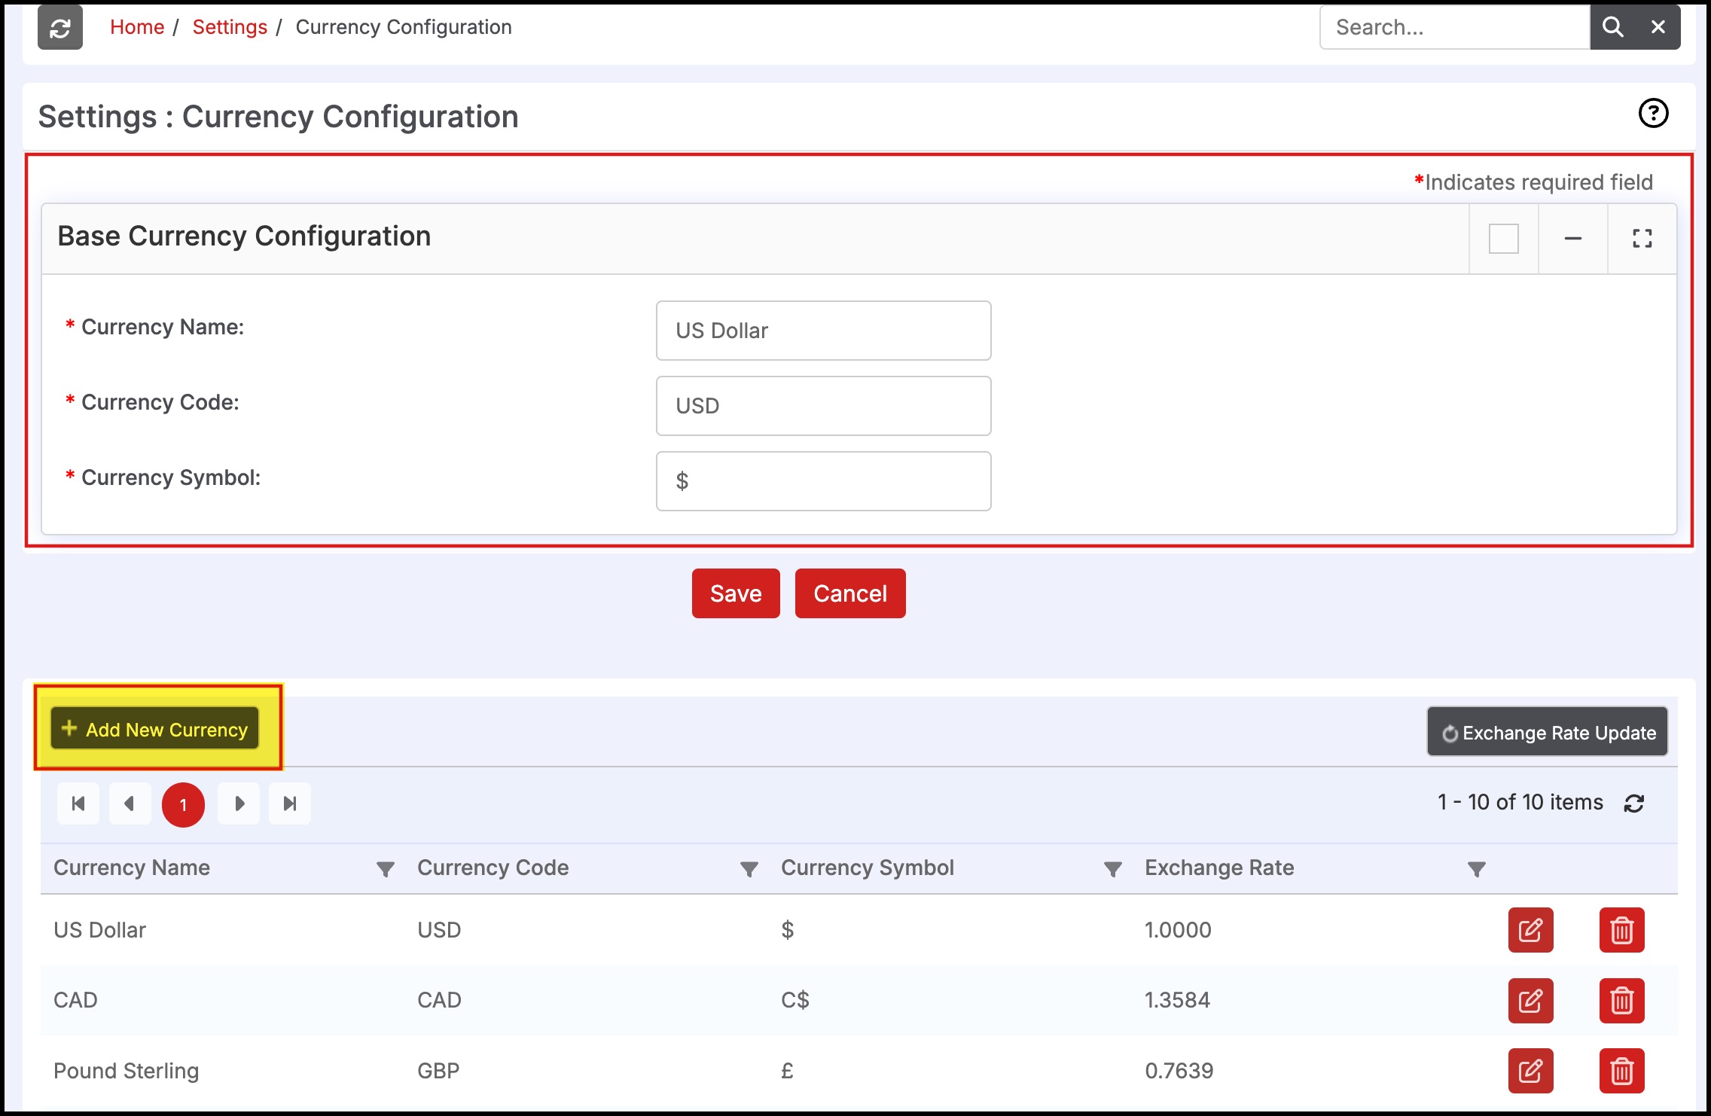1711x1116 pixels.
Task: Open the Exchange Rate column filter
Action: pyautogui.click(x=1476, y=870)
